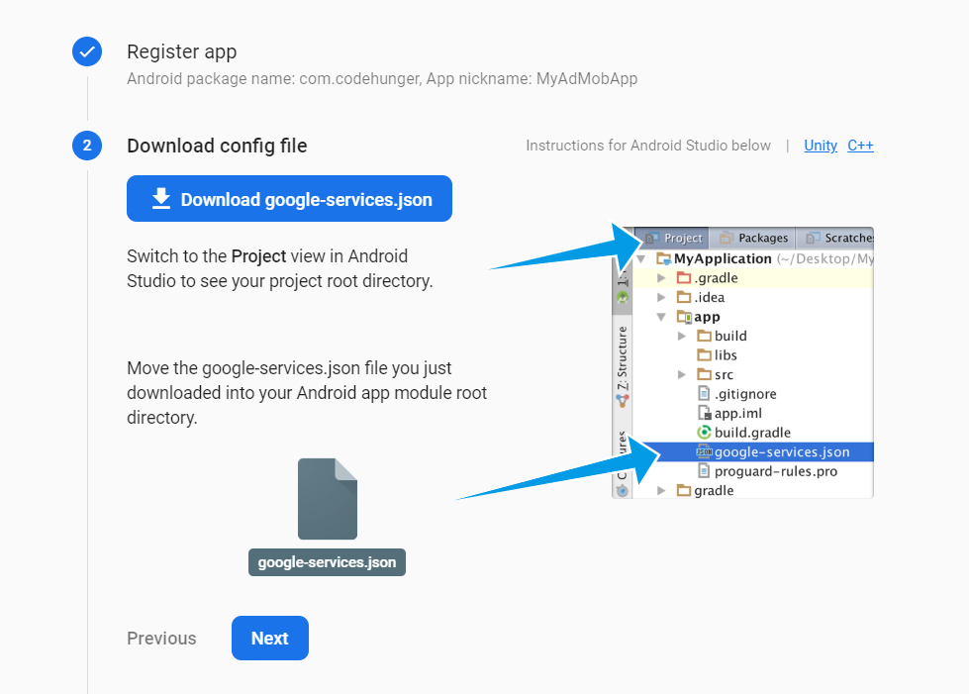Click the app.iml file icon
969x694 pixels.
tap(704, 413)
